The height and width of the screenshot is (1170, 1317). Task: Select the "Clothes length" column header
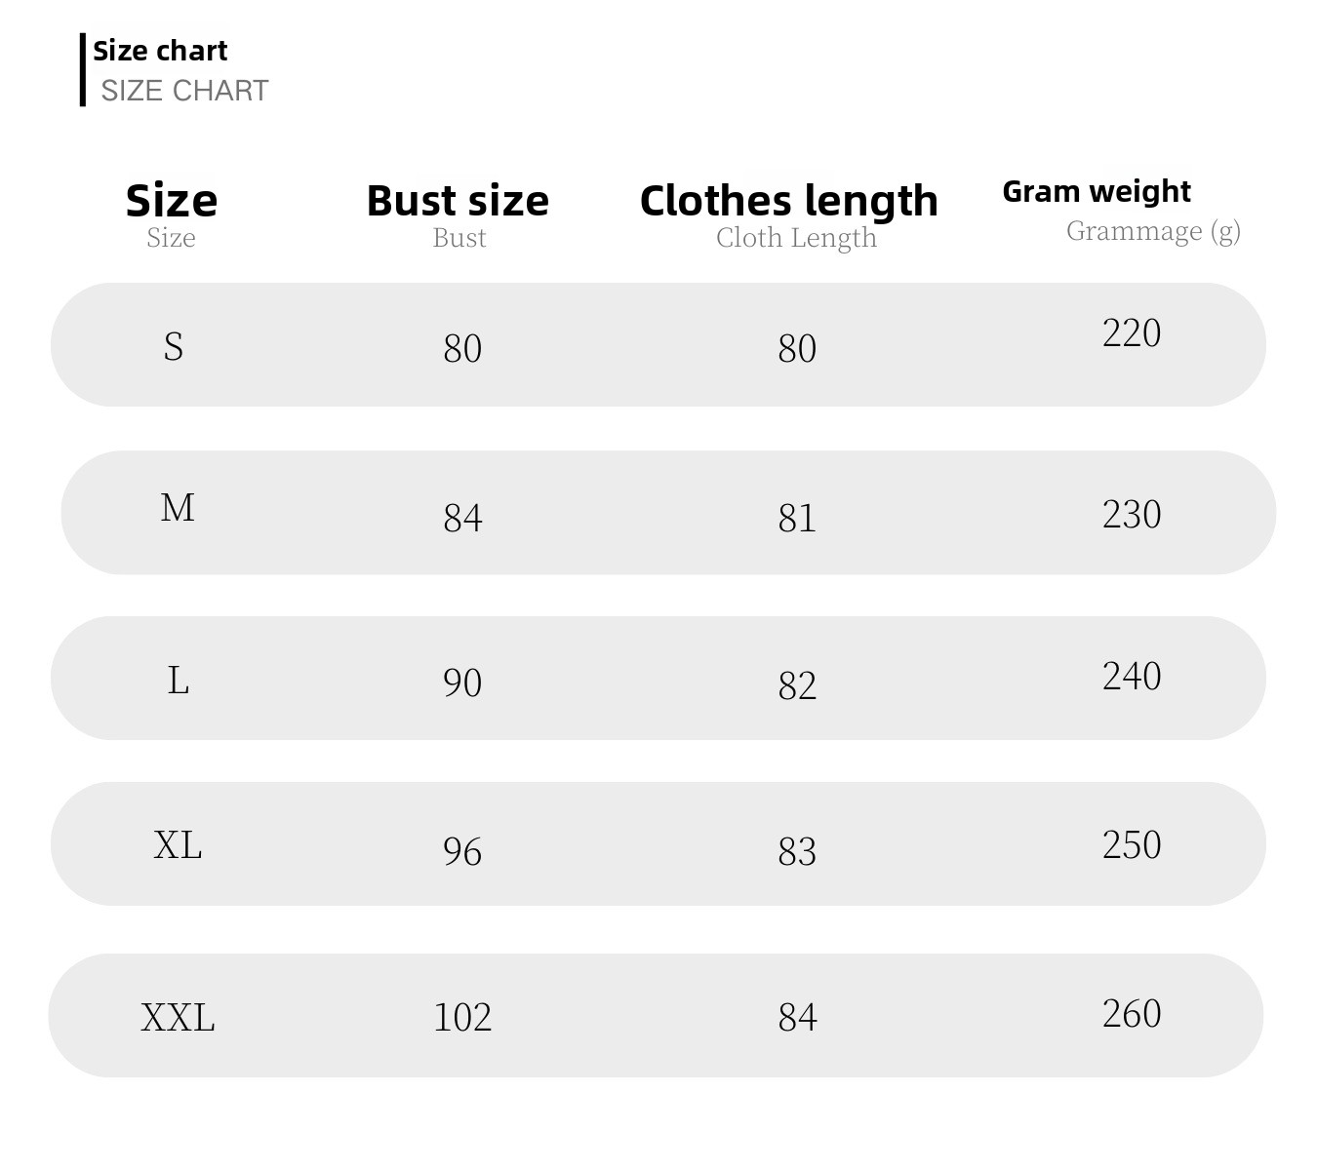(788, 201)
